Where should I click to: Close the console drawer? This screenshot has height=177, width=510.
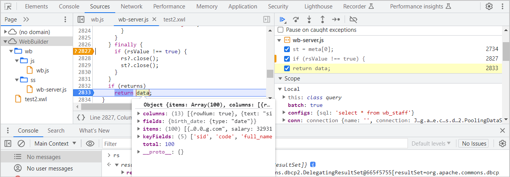[503, 131]
